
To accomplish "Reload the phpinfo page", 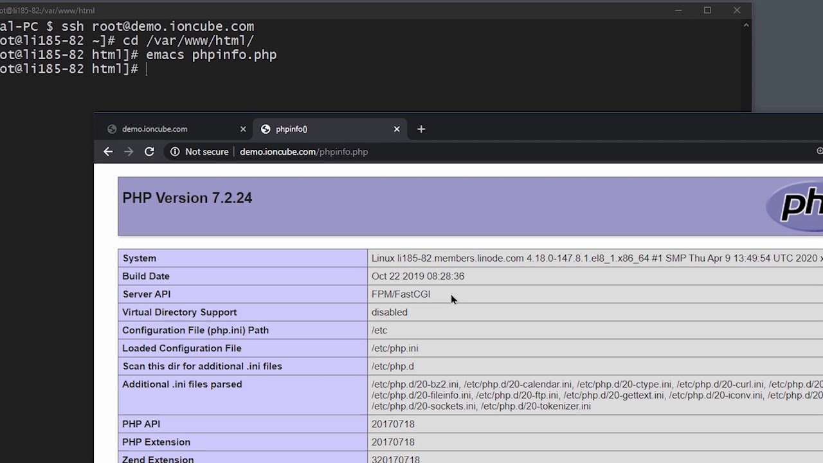I will (x=149, y=152).
